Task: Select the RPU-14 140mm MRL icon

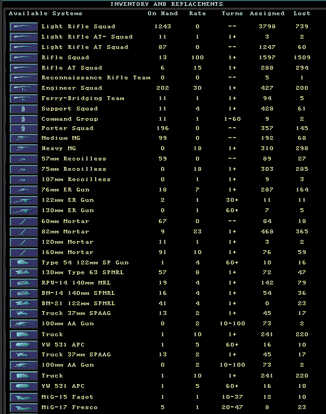Action: (24, 283)
